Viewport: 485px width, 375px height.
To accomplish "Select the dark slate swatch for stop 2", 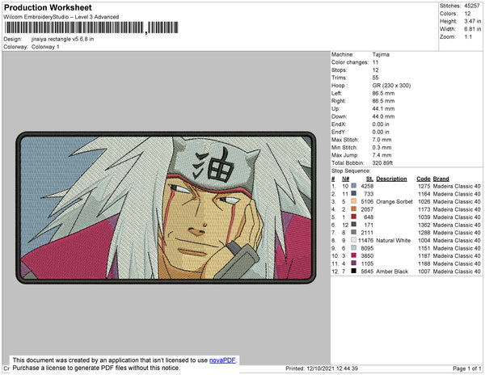I will pos(353,193).
